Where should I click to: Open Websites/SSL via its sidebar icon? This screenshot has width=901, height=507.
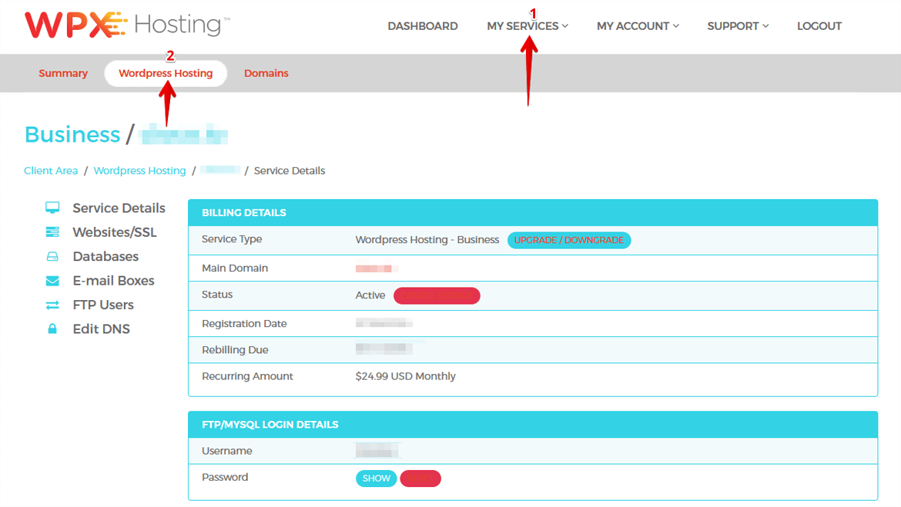click(x=52, y=232)
